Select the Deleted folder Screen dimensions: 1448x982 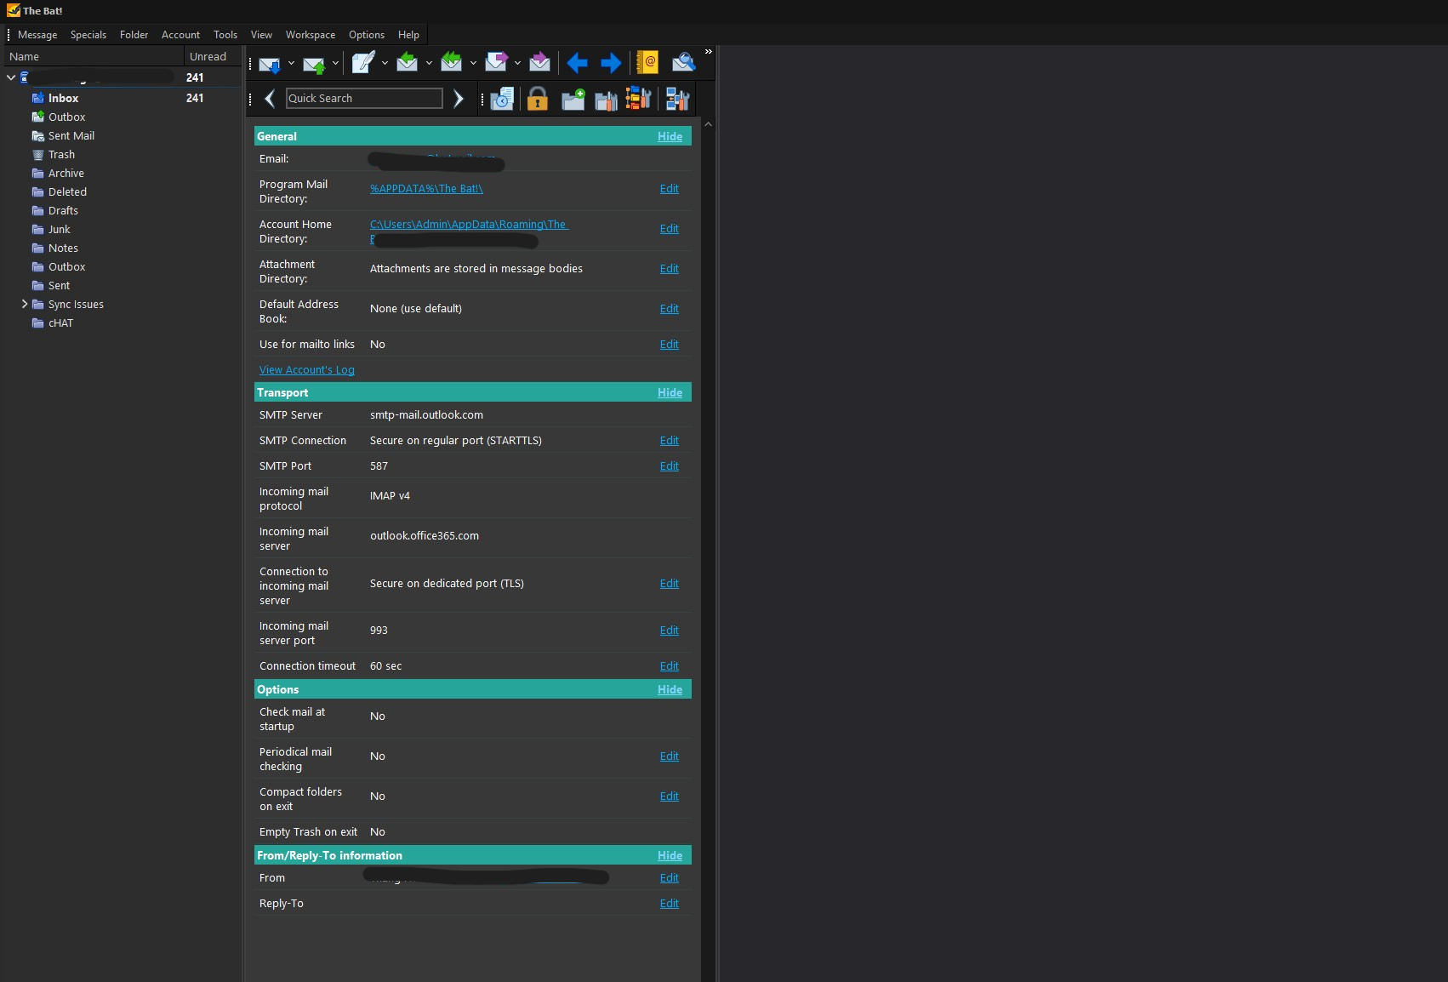(x=67, y=191)
